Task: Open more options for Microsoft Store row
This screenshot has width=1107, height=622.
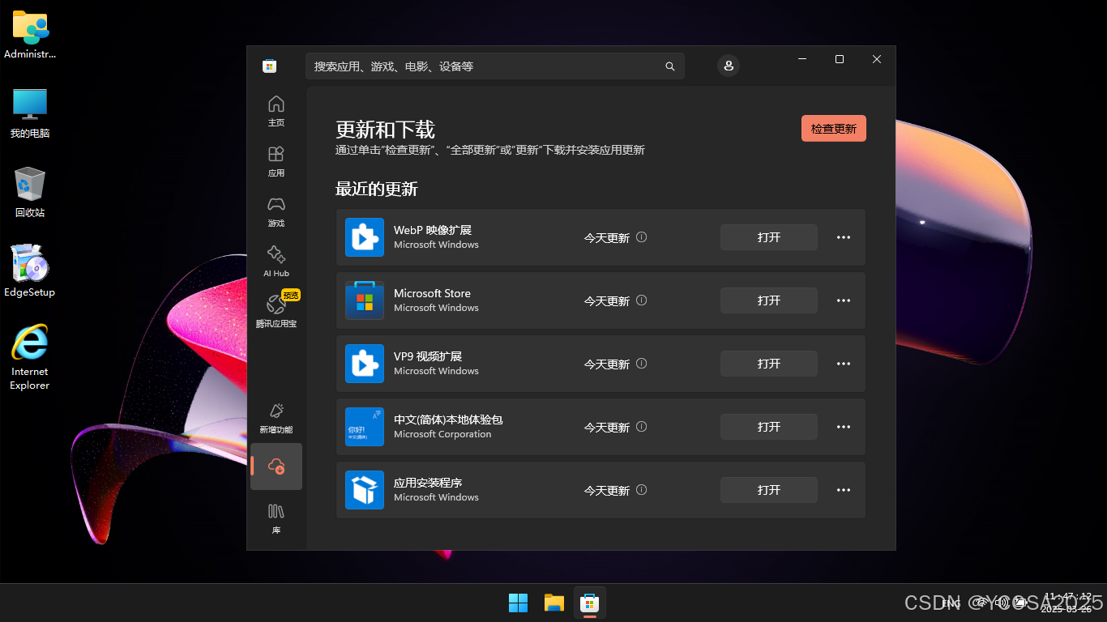Action: (844, 300)
